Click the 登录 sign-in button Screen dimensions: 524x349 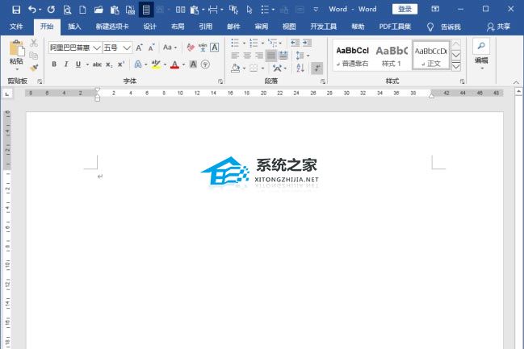(x=405, y=9)
